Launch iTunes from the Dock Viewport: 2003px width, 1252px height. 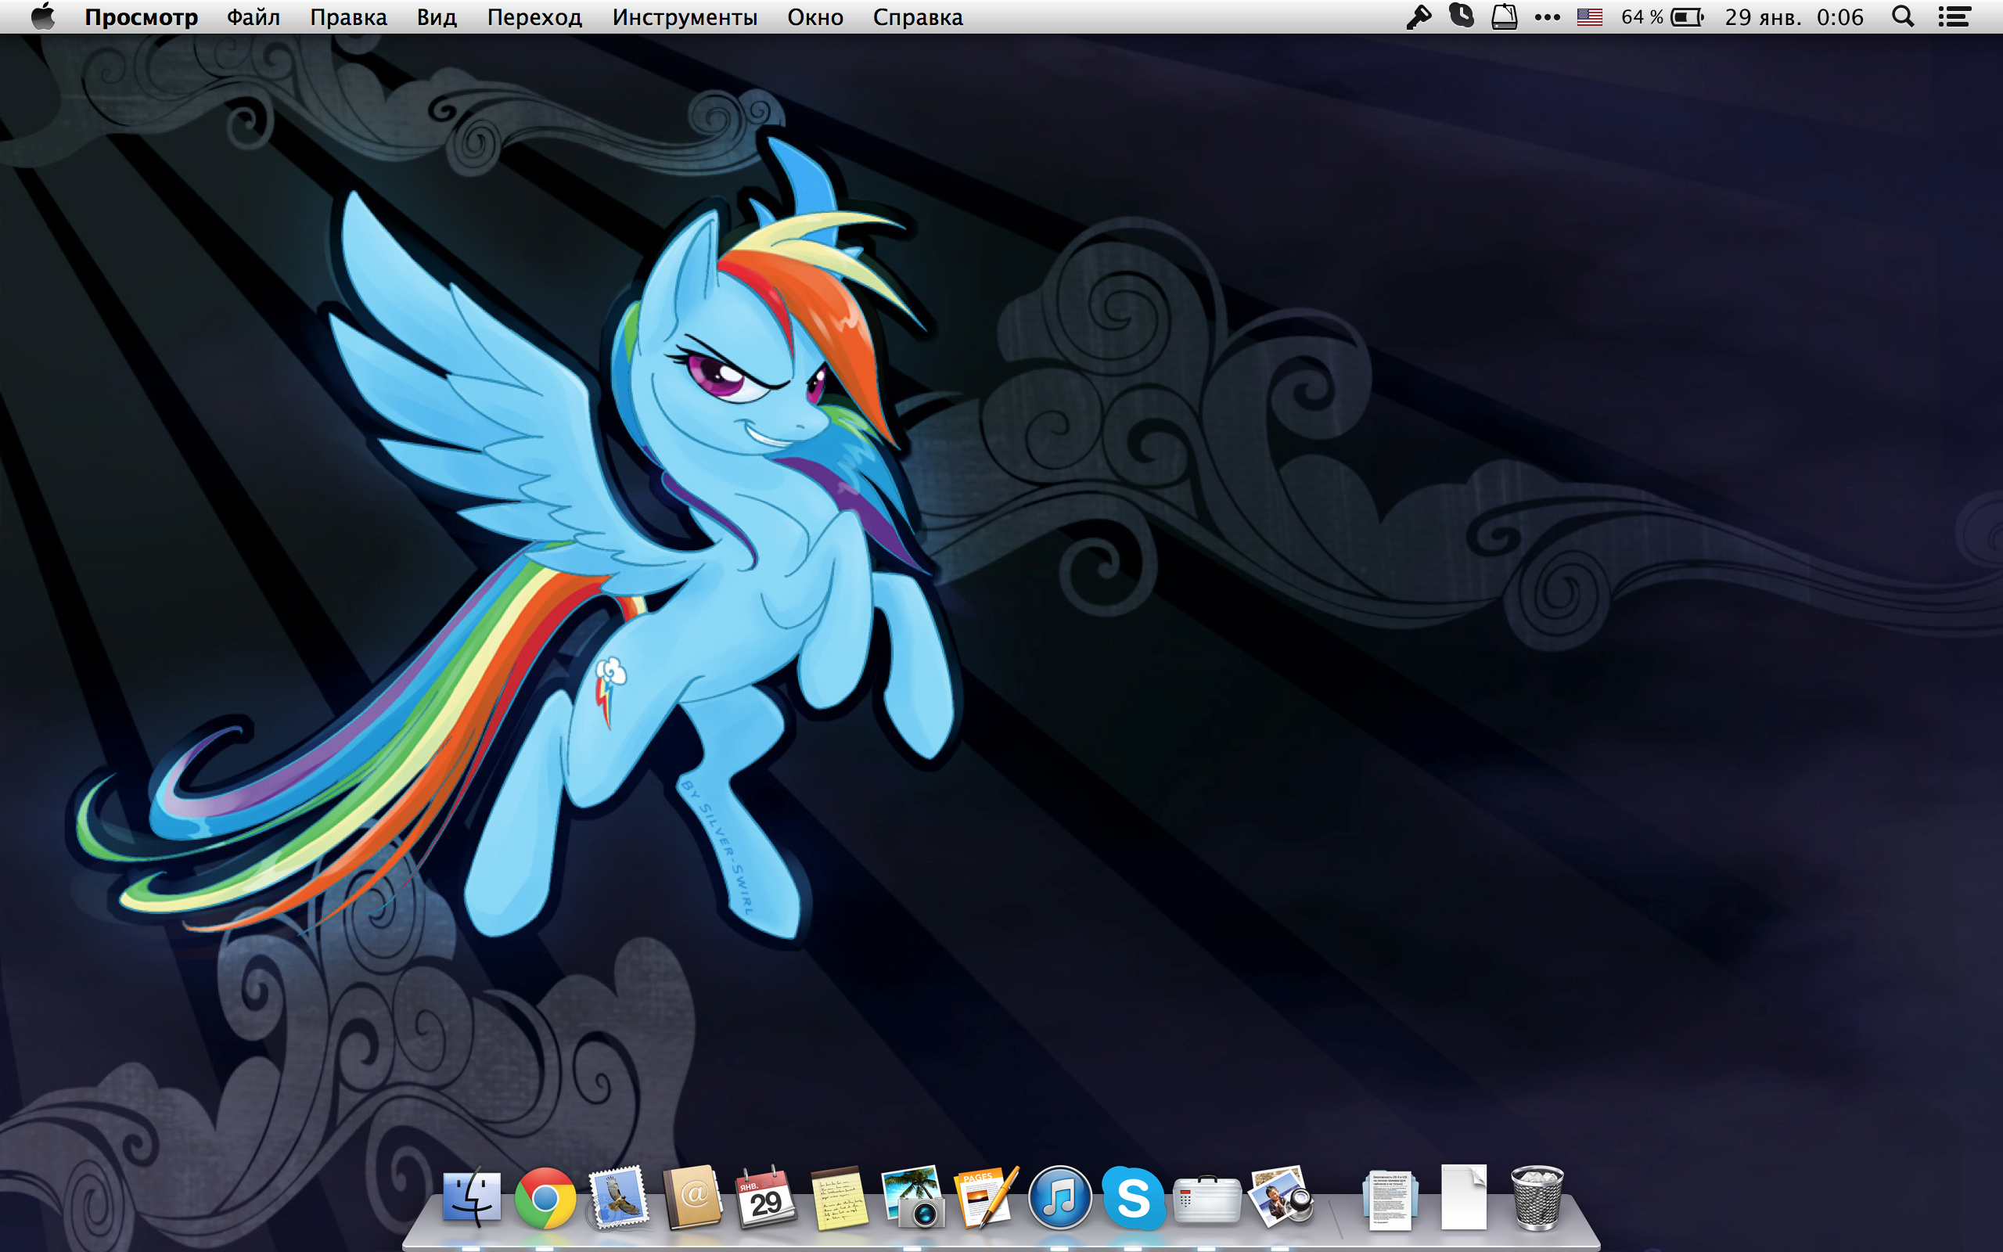point(1059,1198)
